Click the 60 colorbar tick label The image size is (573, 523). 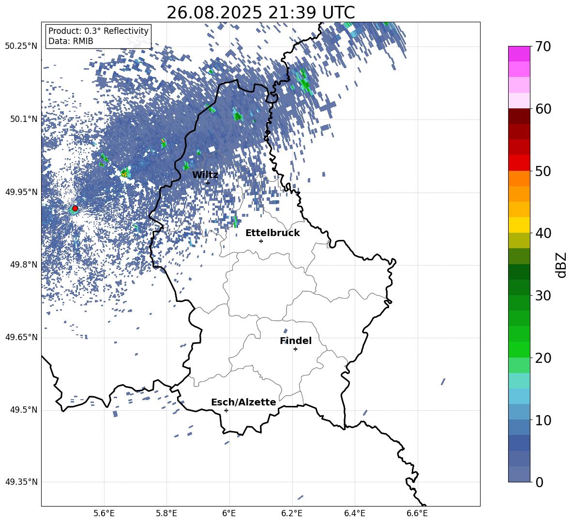pyautogui.click(x=543, y=109)
